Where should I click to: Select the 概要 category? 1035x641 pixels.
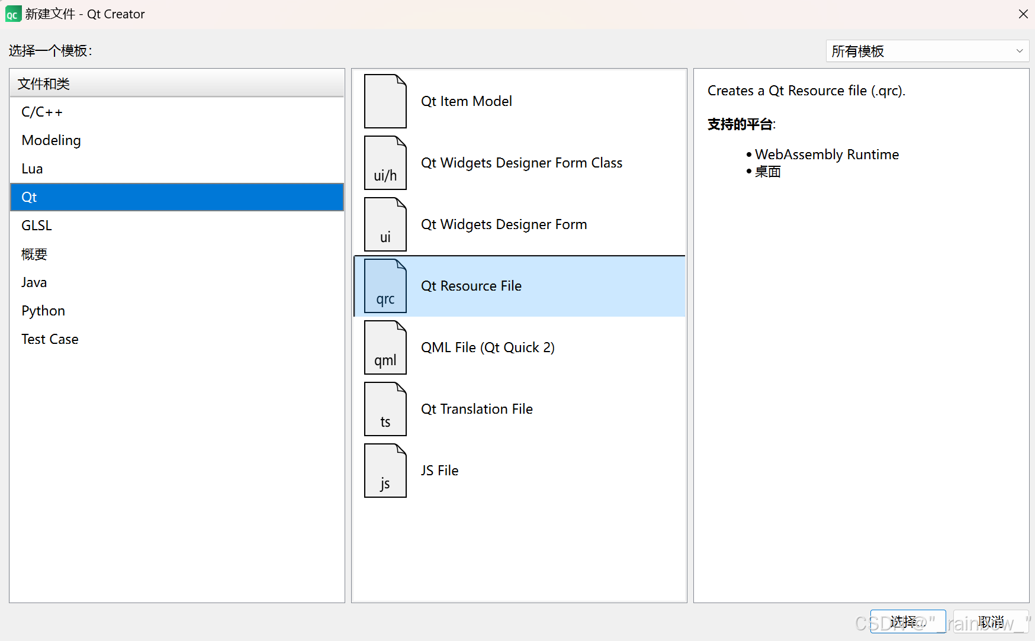(177, 254)
